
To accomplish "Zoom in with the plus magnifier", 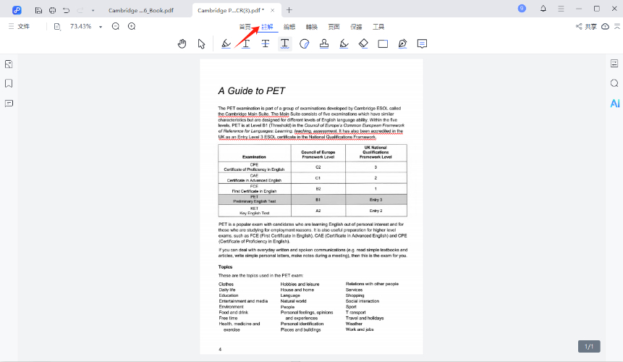I will (x=132, y=27).
